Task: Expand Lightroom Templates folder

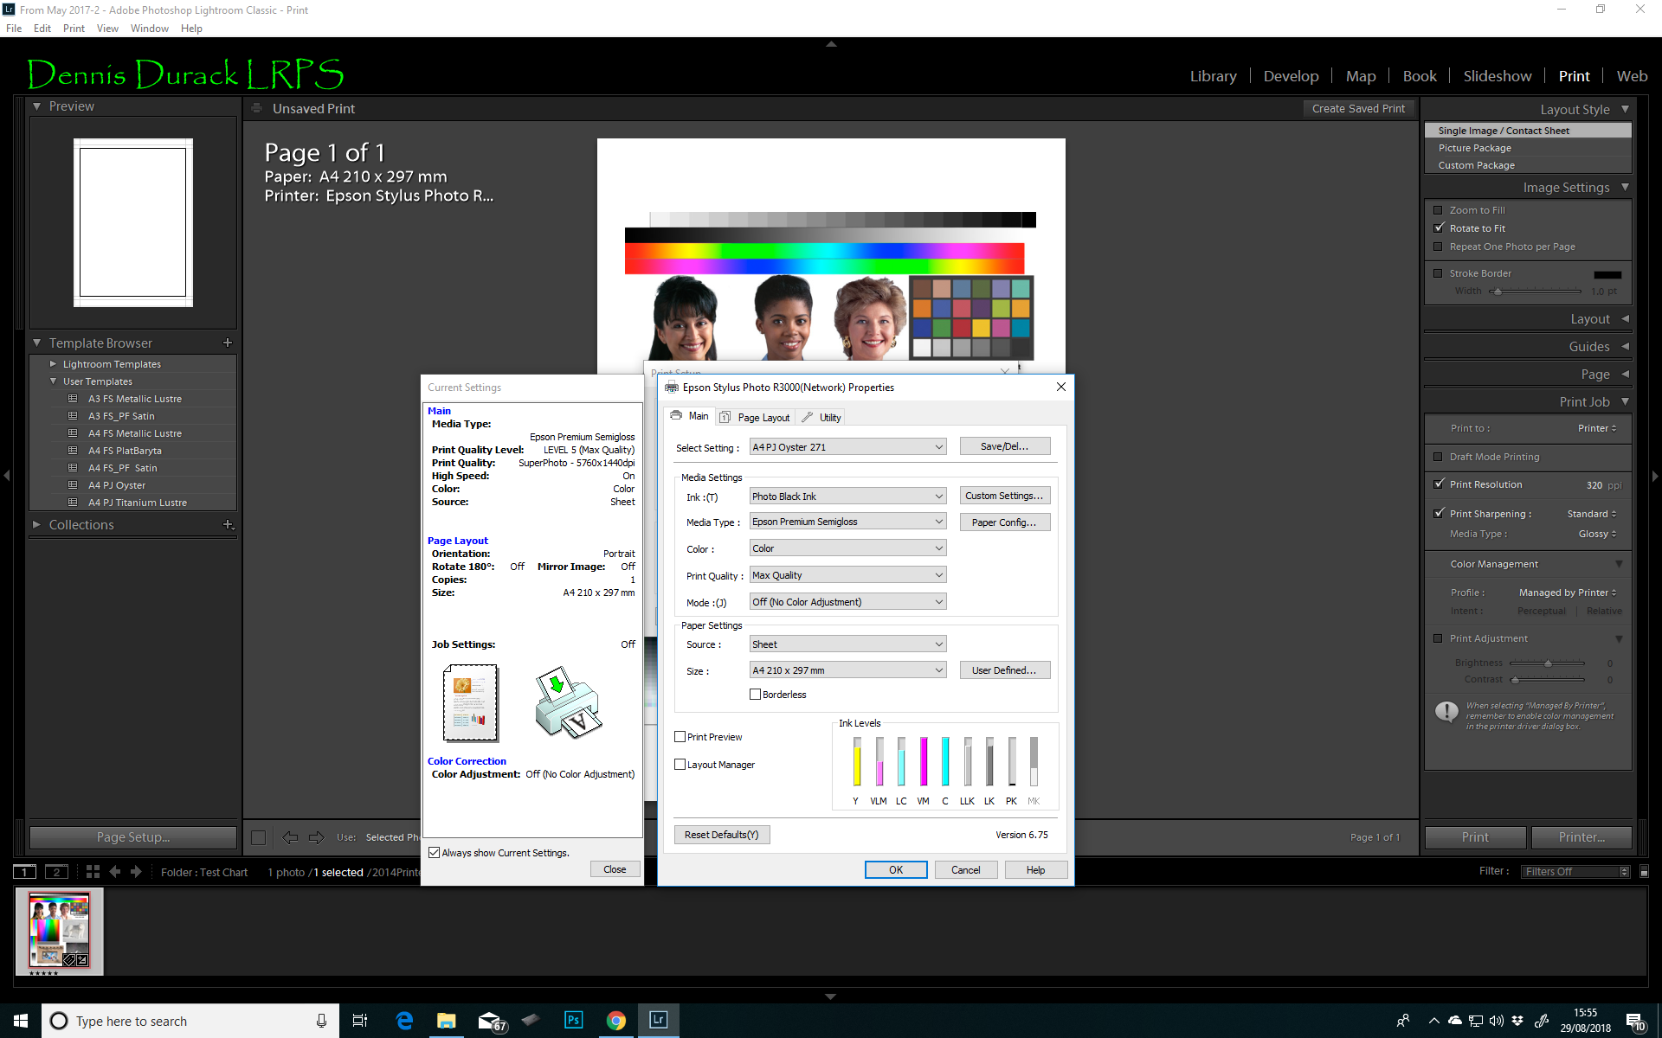Action: (53, 364)
